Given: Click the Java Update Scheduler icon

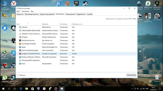Looking at the screenshot, I should (20, 44).
